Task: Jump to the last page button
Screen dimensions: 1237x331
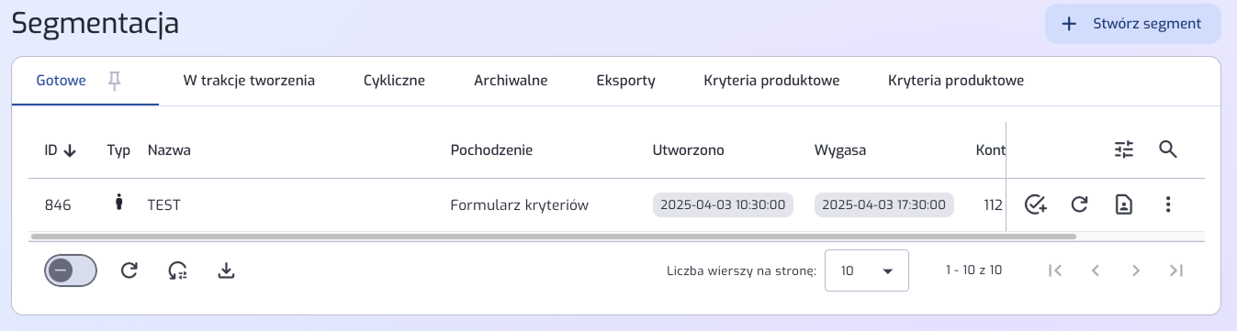Action: 1176,270
